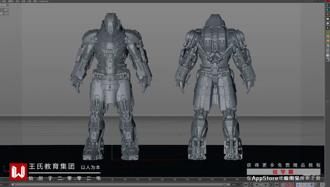Click the blue half-circle icon in right palette
The width and height of the screenshot is (330, 187).
[328, 10]
